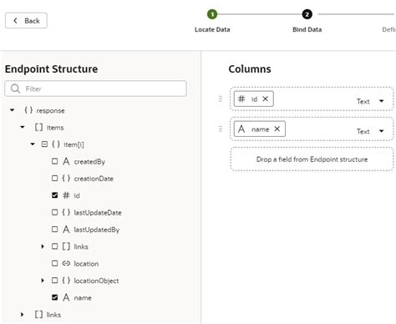This screenshot has width=396, height=324.
Task: Remove the id column chip
Action: pyautogui.click(x=266, y=99)
